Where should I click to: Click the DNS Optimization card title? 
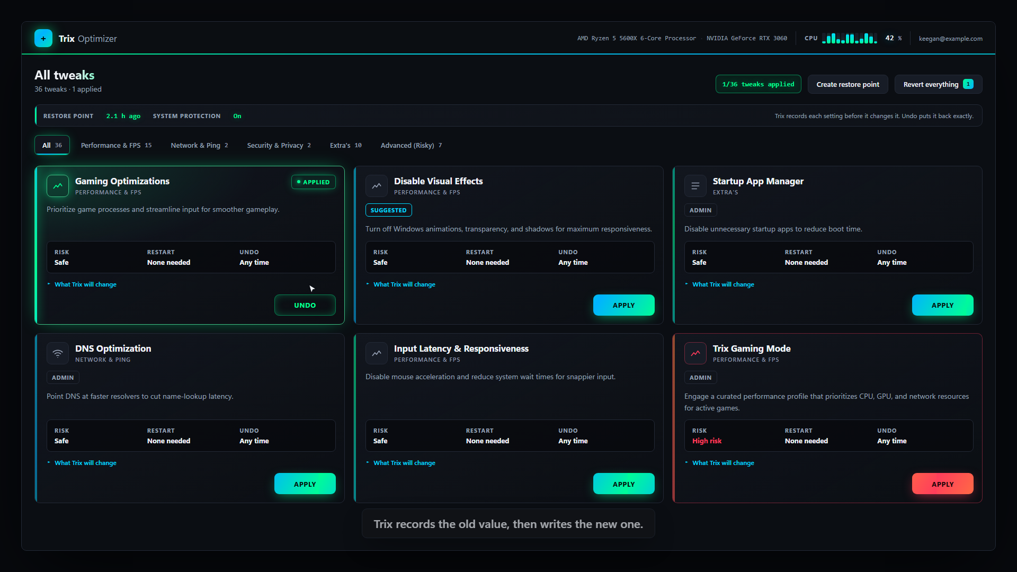(x=113, y=348)
